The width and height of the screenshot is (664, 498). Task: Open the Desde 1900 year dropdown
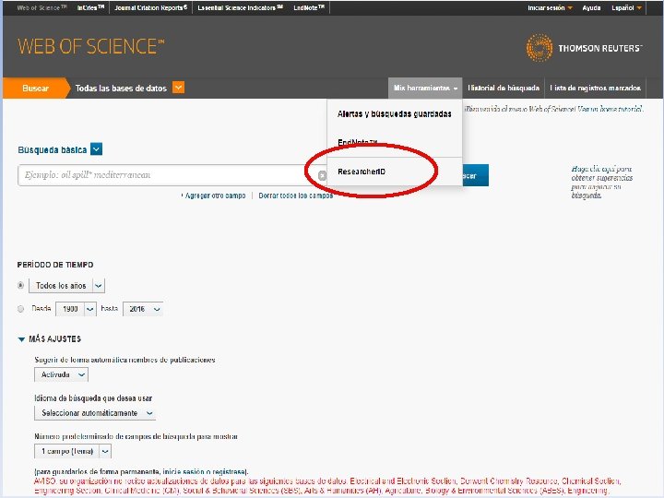pyautogui.click(x=77, y=309)
